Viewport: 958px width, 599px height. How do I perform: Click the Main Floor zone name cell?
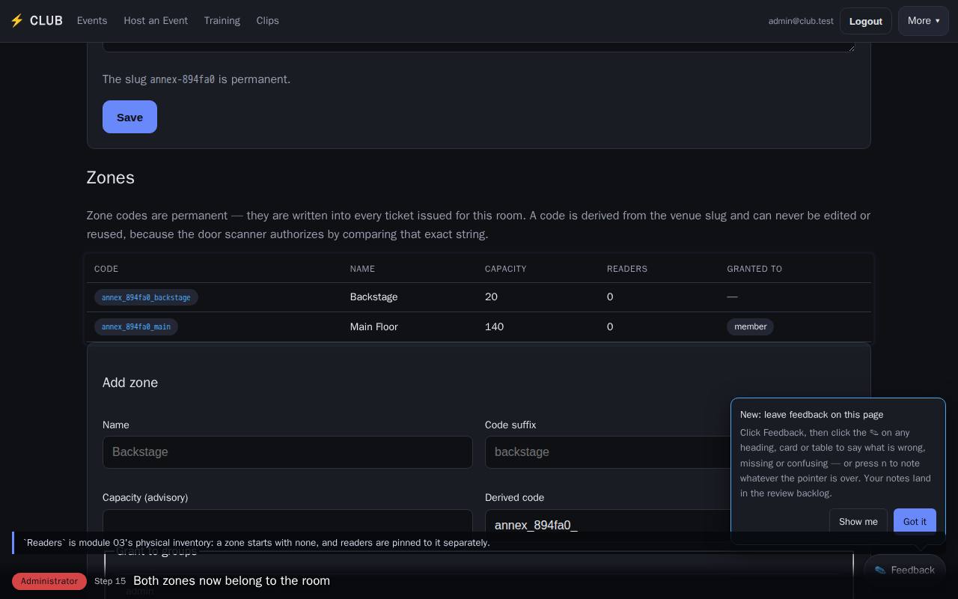click(x=373, y=326)
